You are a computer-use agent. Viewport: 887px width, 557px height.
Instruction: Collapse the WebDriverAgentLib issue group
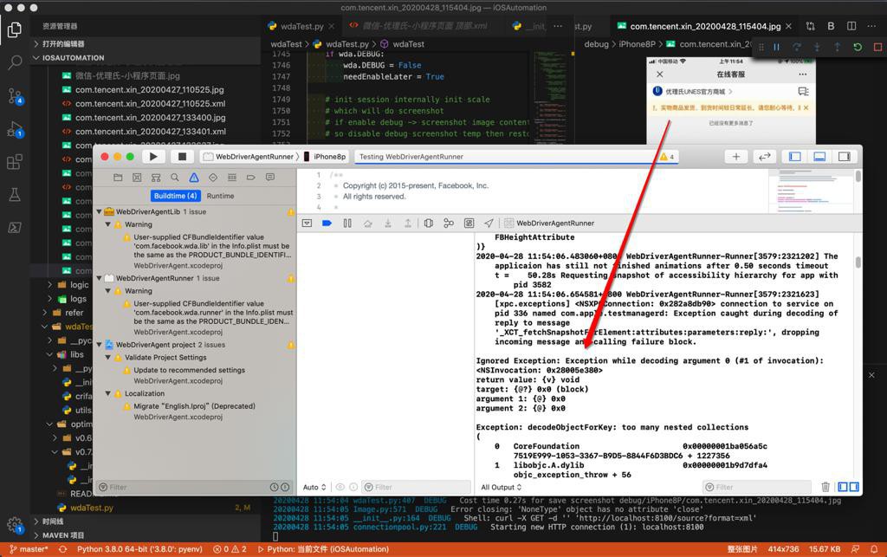click(100, 211)
